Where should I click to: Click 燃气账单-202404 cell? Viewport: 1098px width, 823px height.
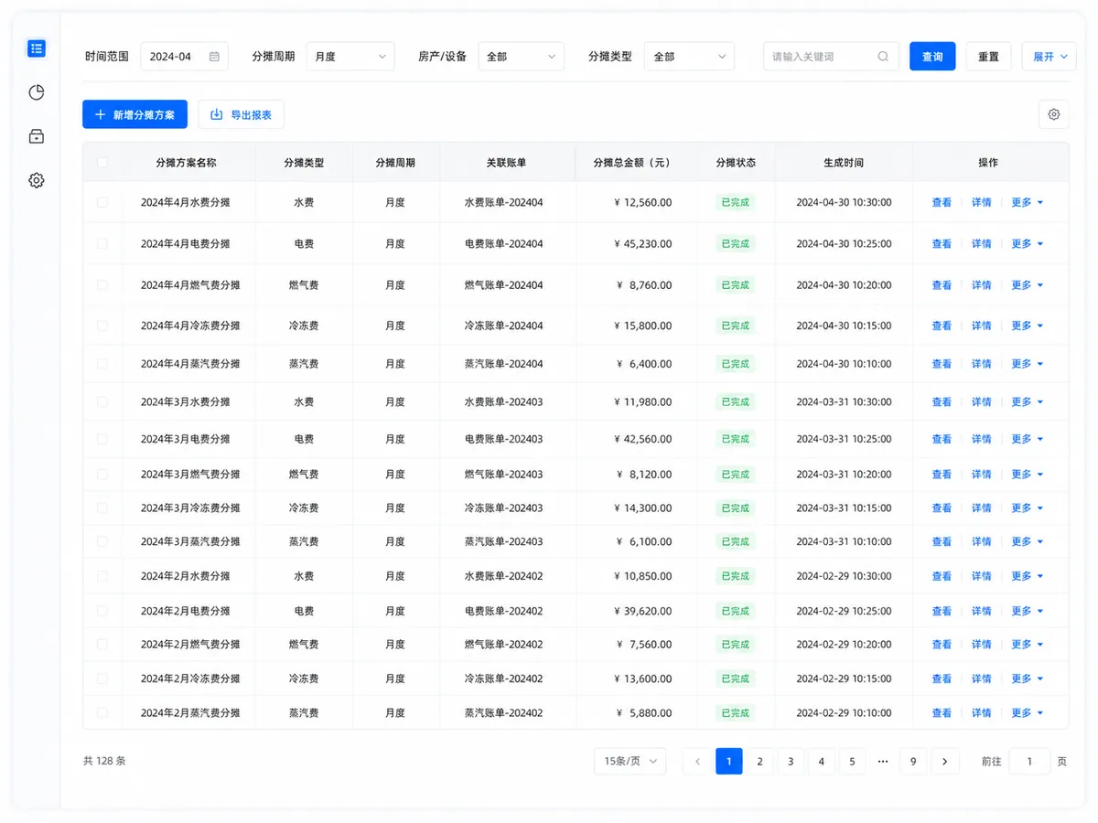coord(503,285)
